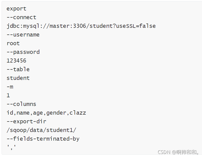Click the --export-dir option line
The height and width of the screenshot is (157, 202).
[27, 122]
